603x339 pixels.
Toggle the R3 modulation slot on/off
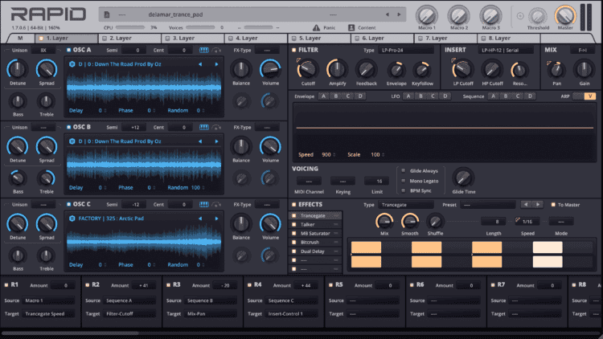[169, 285]
